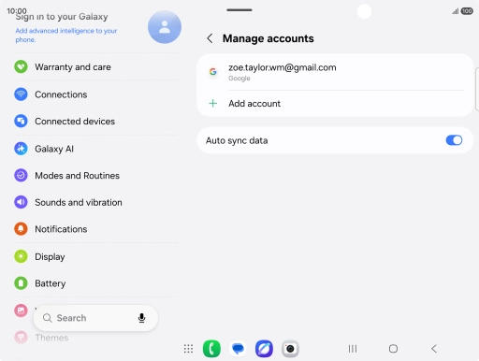
Task: Open the app drawer grid icon
Action: [x=188, y=349]
